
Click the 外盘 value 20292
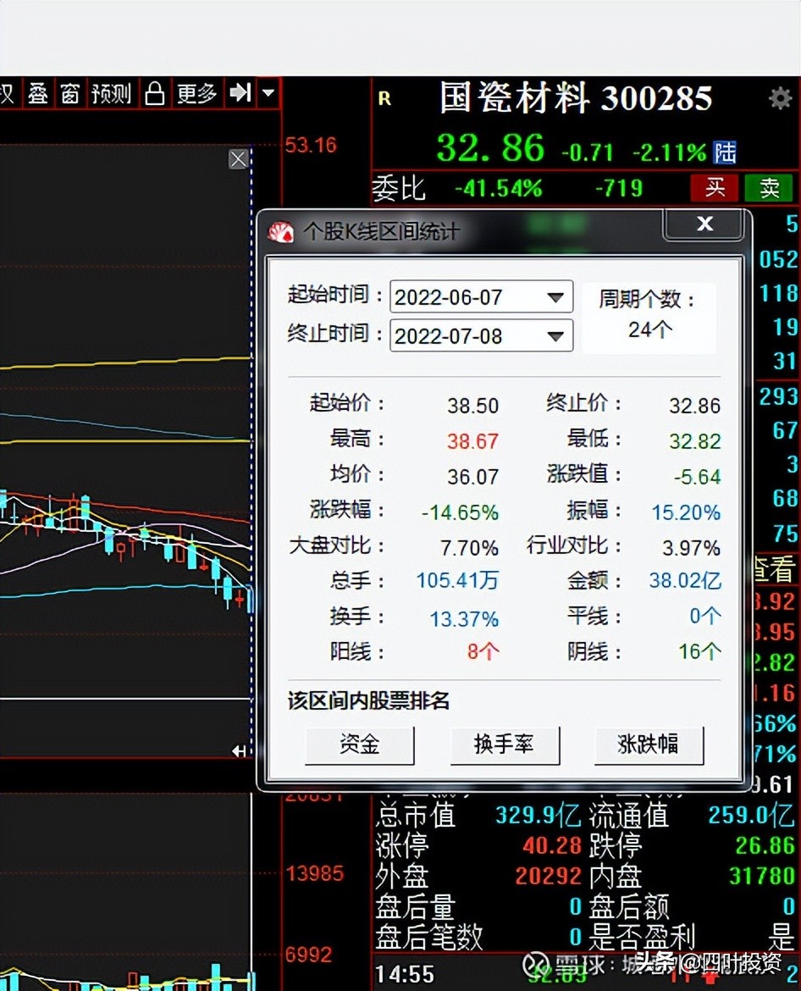click(548, 876)
